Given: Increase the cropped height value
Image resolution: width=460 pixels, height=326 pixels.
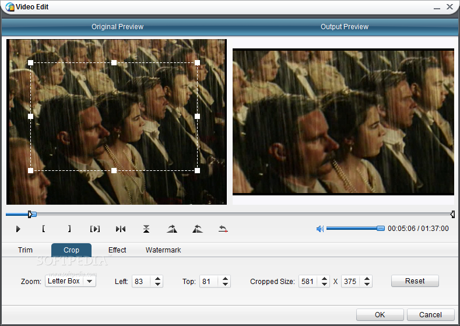Looking at the screenshot, I should [367, 278].
